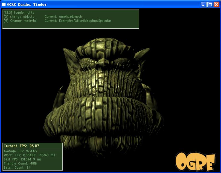Image resolution: width=221 pixels, height=173 pixels.
Task: Click the OGRE Render Window title bar icon
Action: [4, 4]
